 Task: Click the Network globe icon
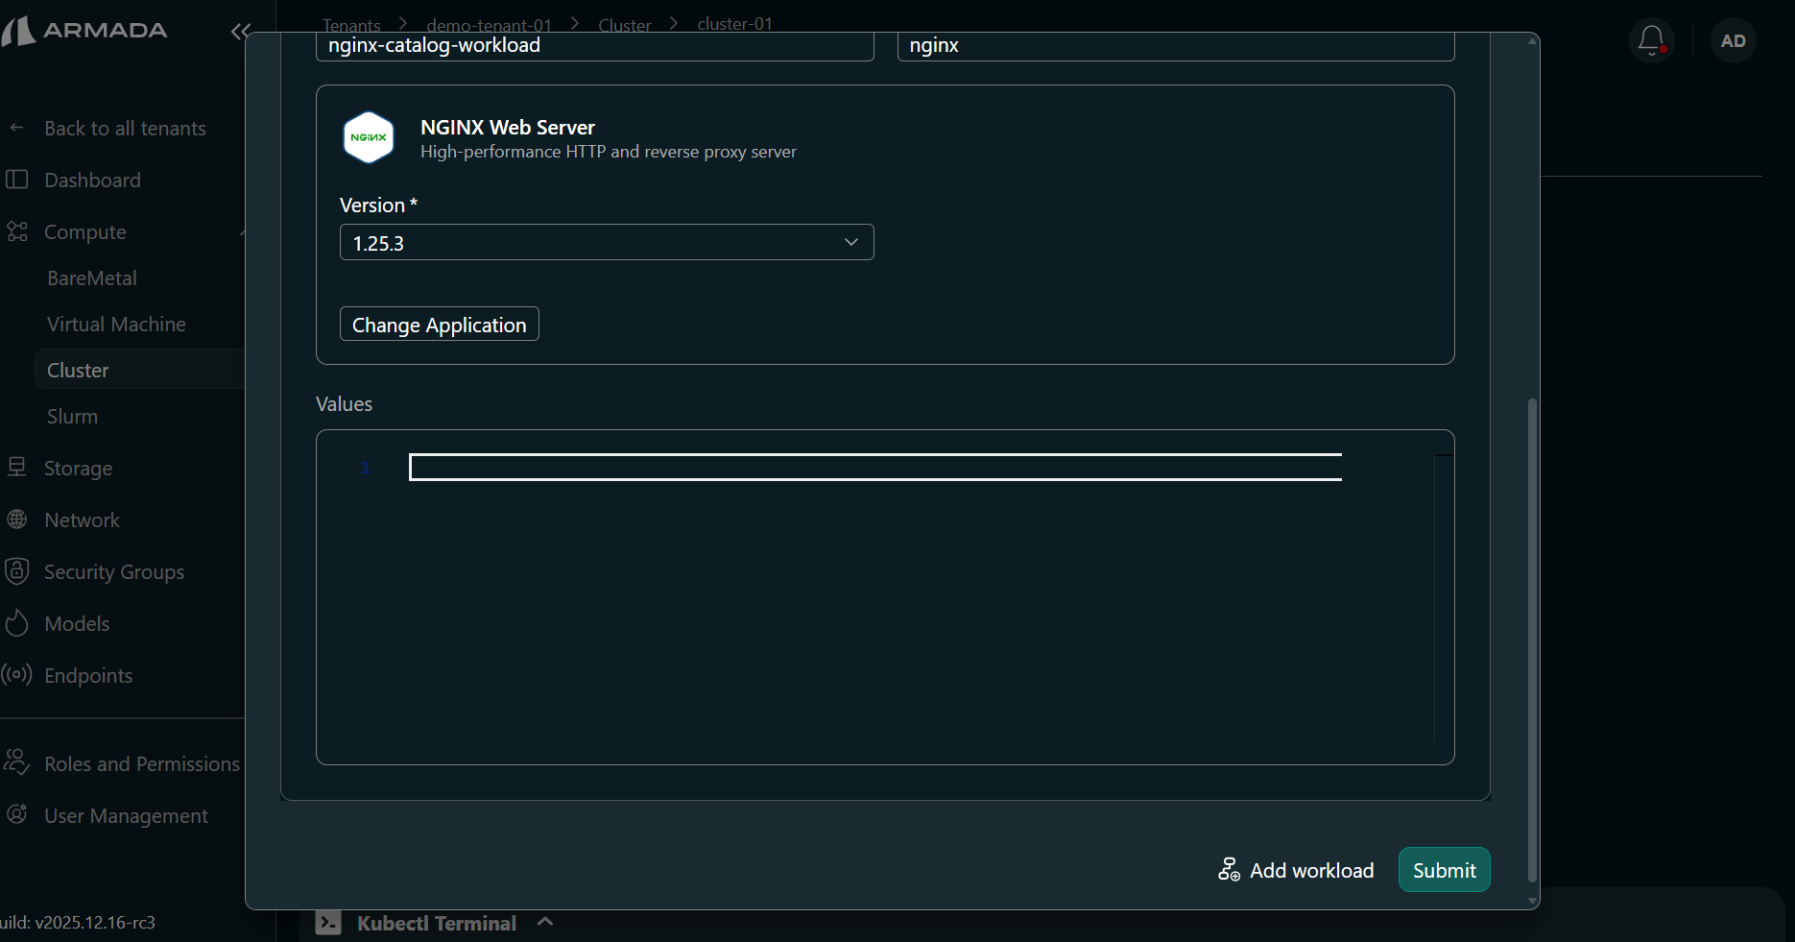(x=17, y=519)
